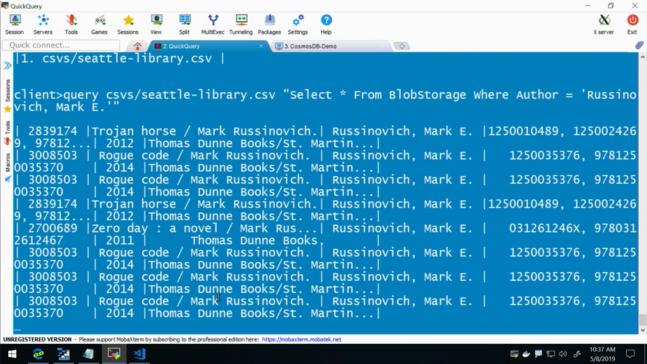Open the View toolbar icon
647x364 pixels.
click(x=156, y=25)
